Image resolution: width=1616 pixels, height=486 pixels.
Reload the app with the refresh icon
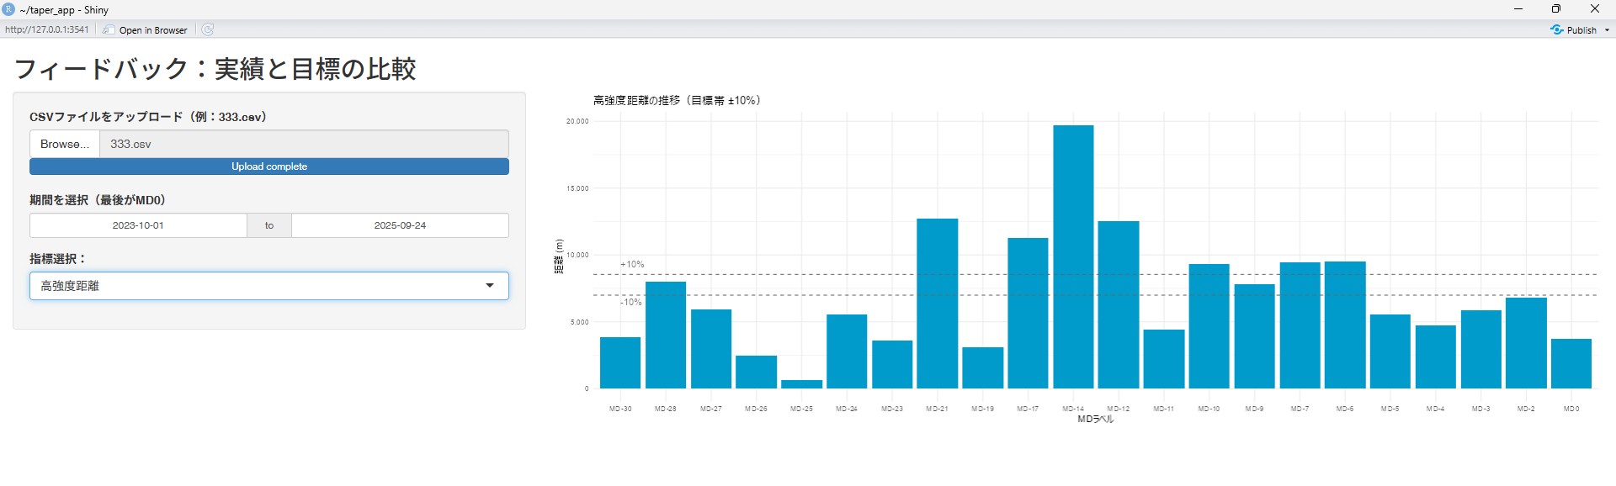[208, 29]
